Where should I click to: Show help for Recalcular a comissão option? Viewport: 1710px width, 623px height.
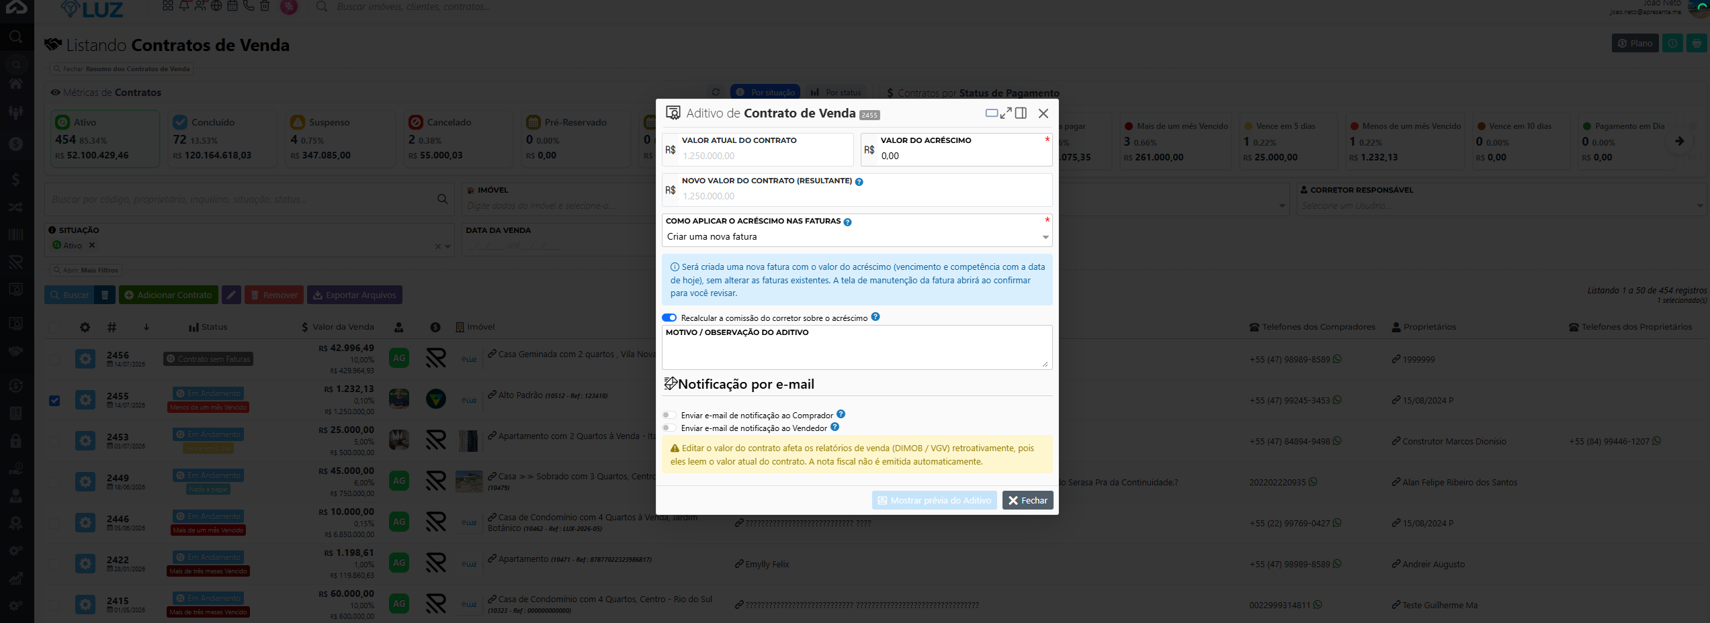pyautogui.click(x=875, y=317)
